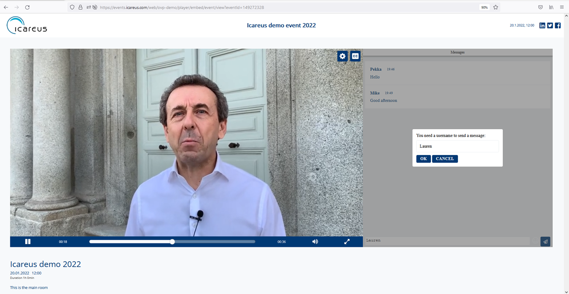Bookmark this page with the star icon
Screen dimensions: 569x294
coord(495,7)
